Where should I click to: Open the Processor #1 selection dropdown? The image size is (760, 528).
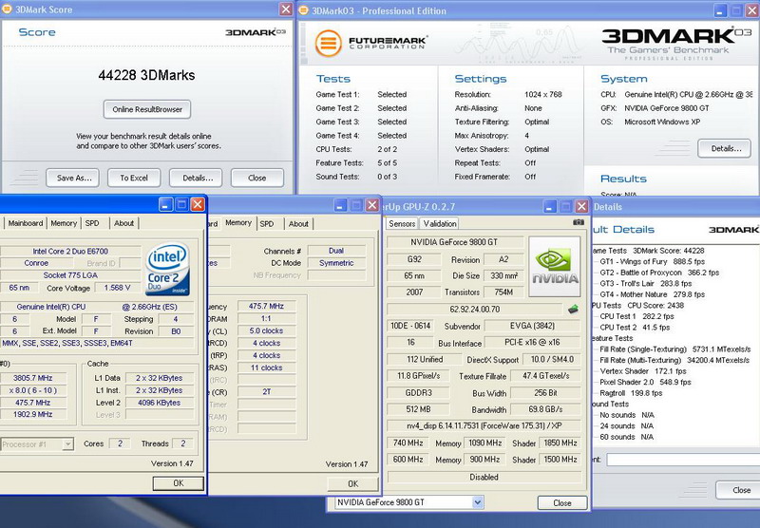67,443
